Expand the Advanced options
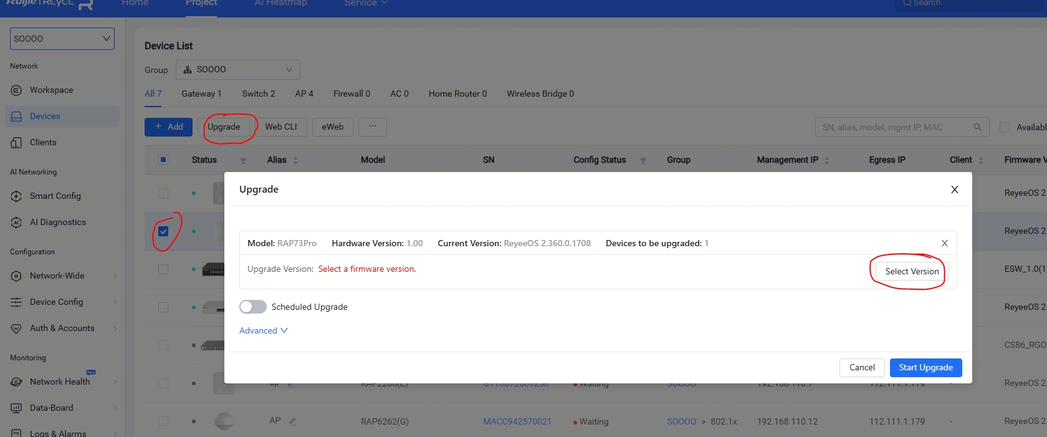Screen dimensions: 1047x437 coord(264,330)
